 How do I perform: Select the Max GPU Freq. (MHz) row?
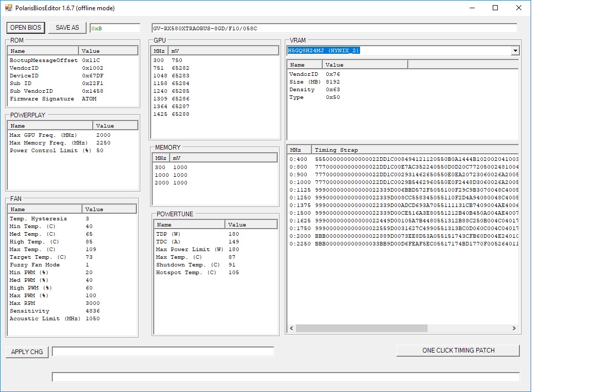73,135
